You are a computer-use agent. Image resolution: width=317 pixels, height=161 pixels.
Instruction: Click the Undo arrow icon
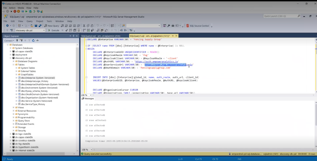(98, 26)
